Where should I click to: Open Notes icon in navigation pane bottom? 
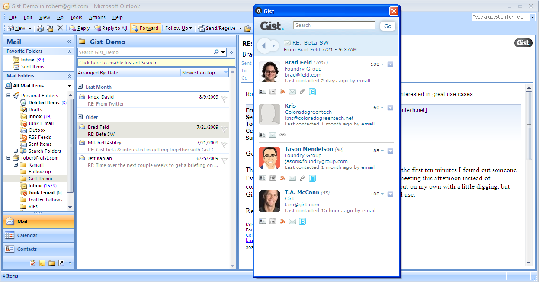coord(42,263)
